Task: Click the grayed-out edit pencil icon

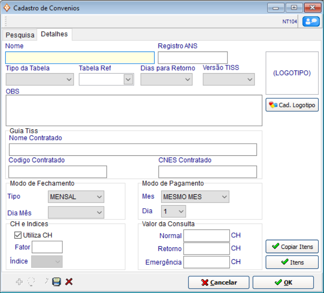Action: pyautogui.click(x=45, y=282)
